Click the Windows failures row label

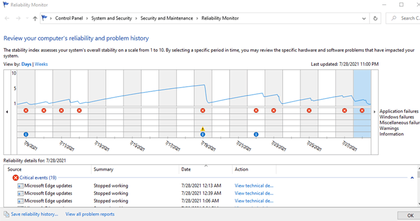coord(396,117)
